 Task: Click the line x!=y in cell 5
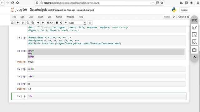(31, 57)
